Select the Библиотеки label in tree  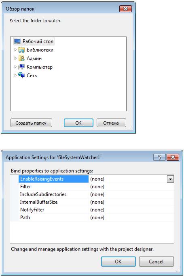tap(40, 50)
